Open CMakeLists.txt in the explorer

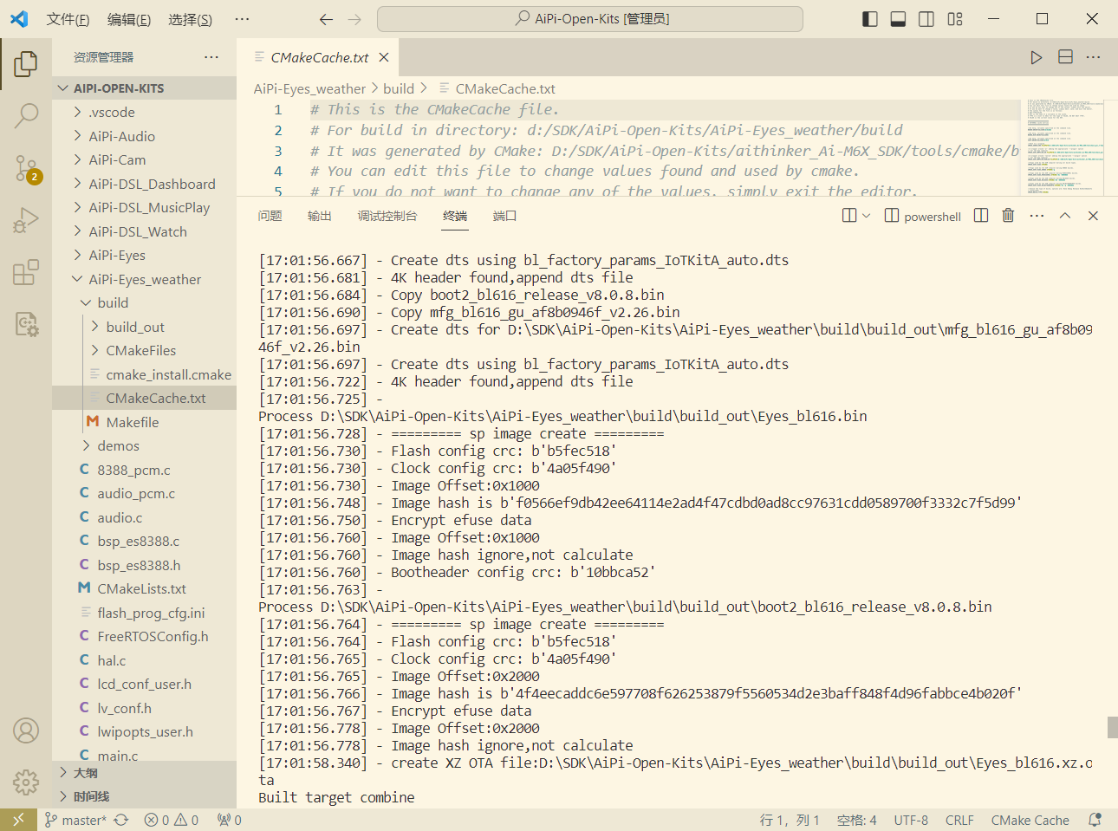click(144, 589)
